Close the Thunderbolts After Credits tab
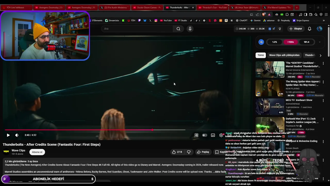The width and height of the screenshot is (330, 186). [x=193, y=7]
